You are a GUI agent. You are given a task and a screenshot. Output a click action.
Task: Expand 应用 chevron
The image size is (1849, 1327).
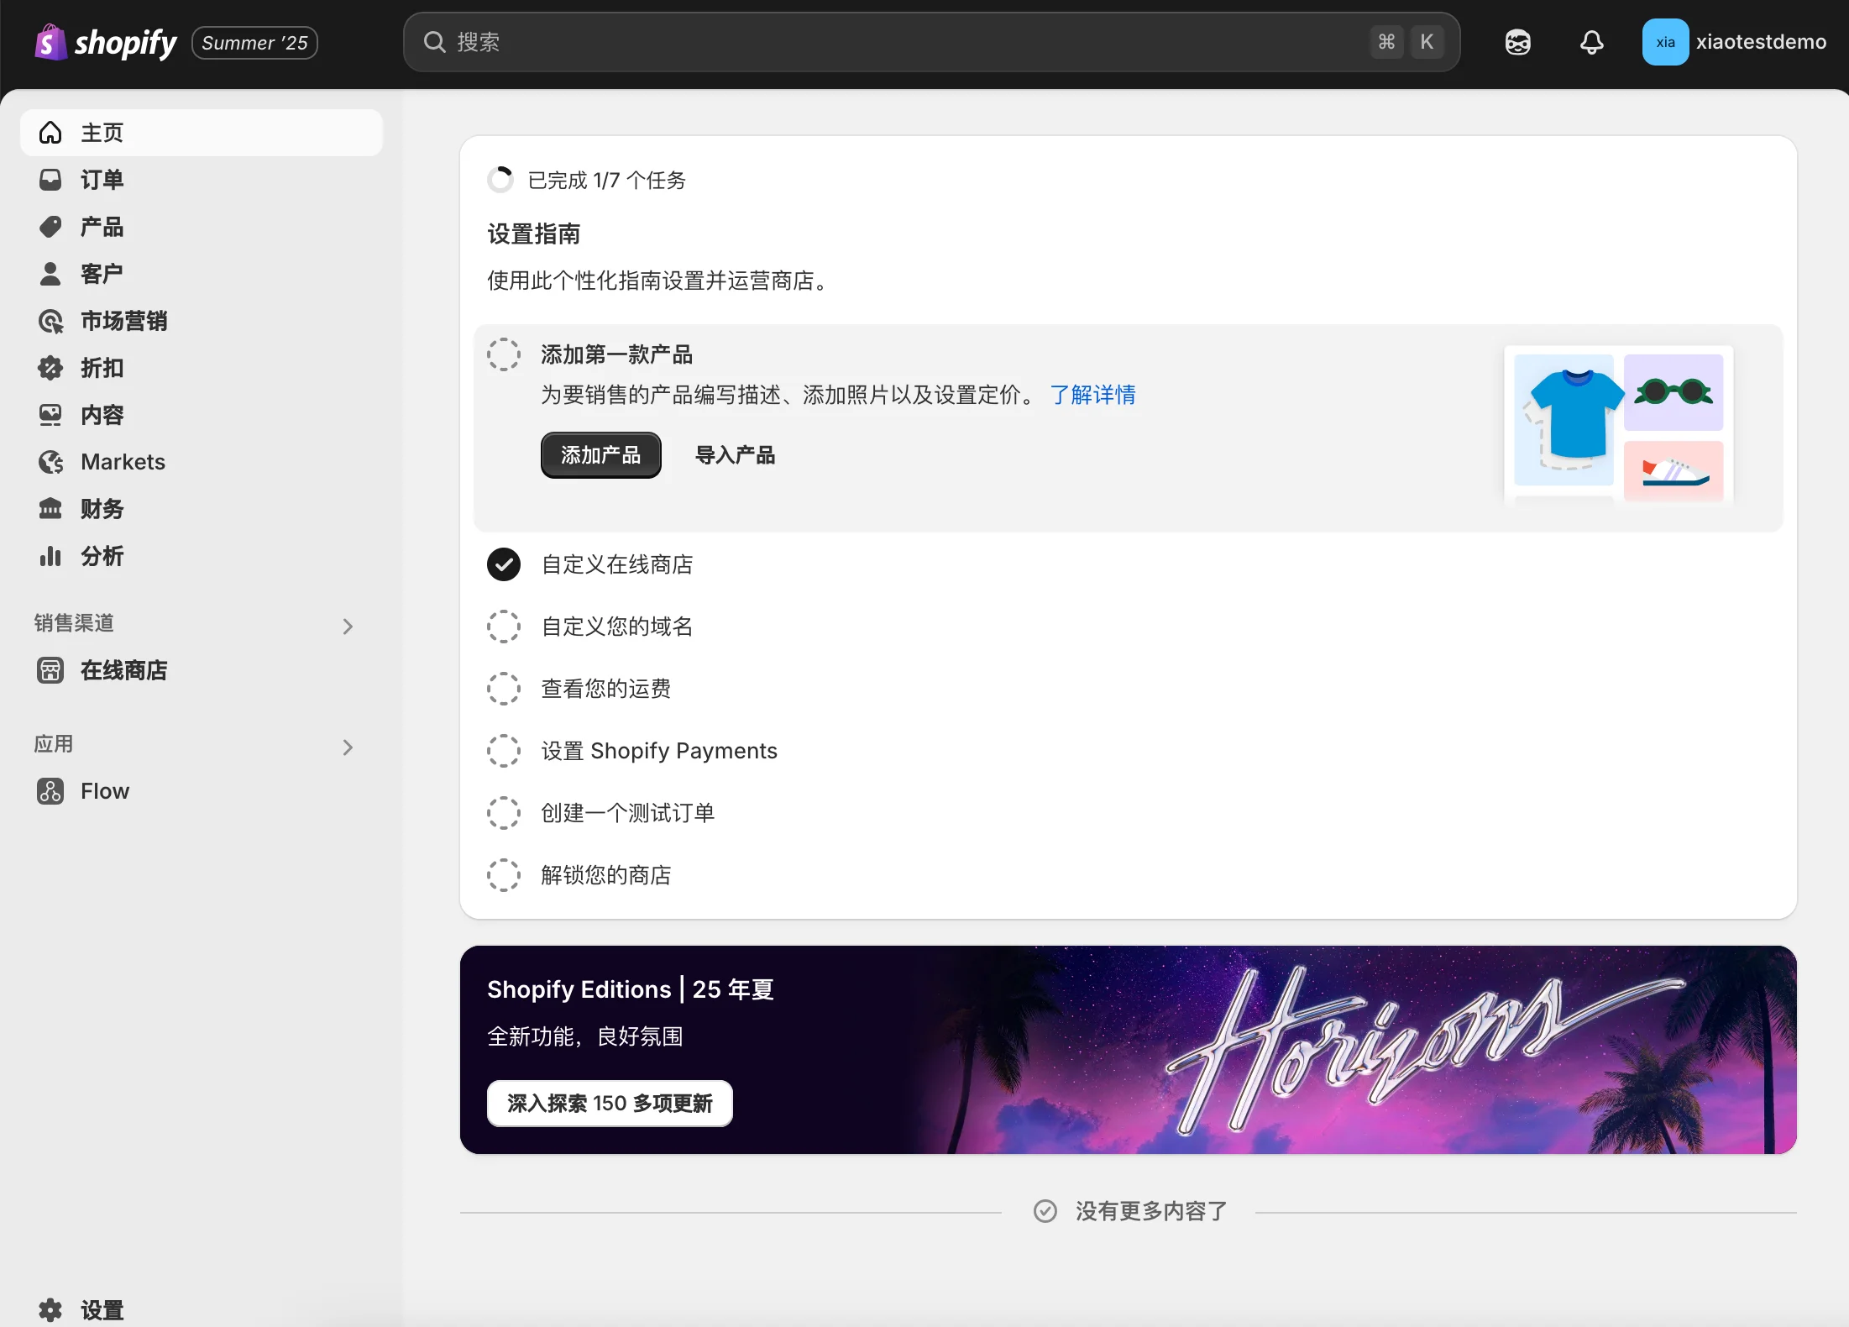click(348, 747)
